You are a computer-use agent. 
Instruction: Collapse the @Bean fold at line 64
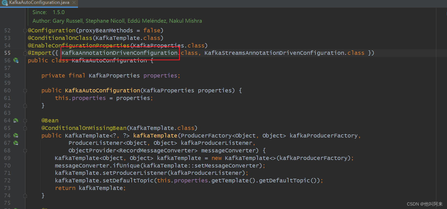pos(25,121)
